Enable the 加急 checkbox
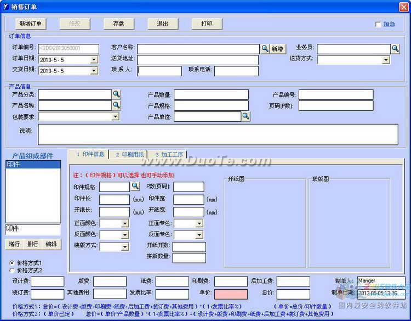Viewport: 411px width, 321px height. point(378,25)
